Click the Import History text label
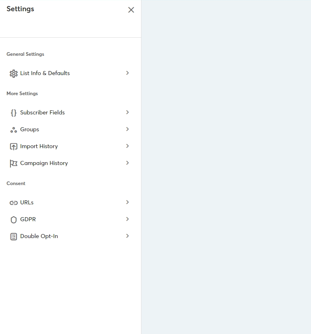The width and height of the screenshot is (311, 334). pos(39,147)
